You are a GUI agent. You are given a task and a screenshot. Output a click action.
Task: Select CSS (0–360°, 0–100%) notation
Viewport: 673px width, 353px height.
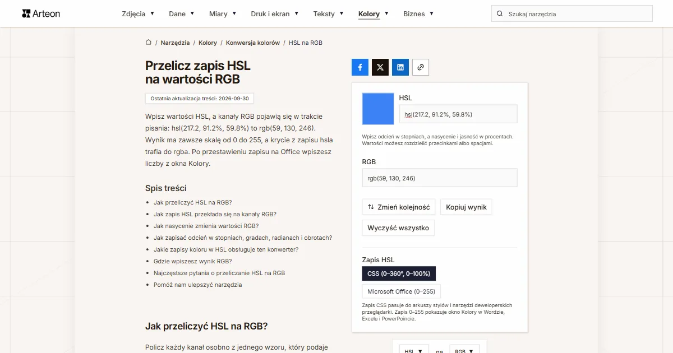coord(399,273)
